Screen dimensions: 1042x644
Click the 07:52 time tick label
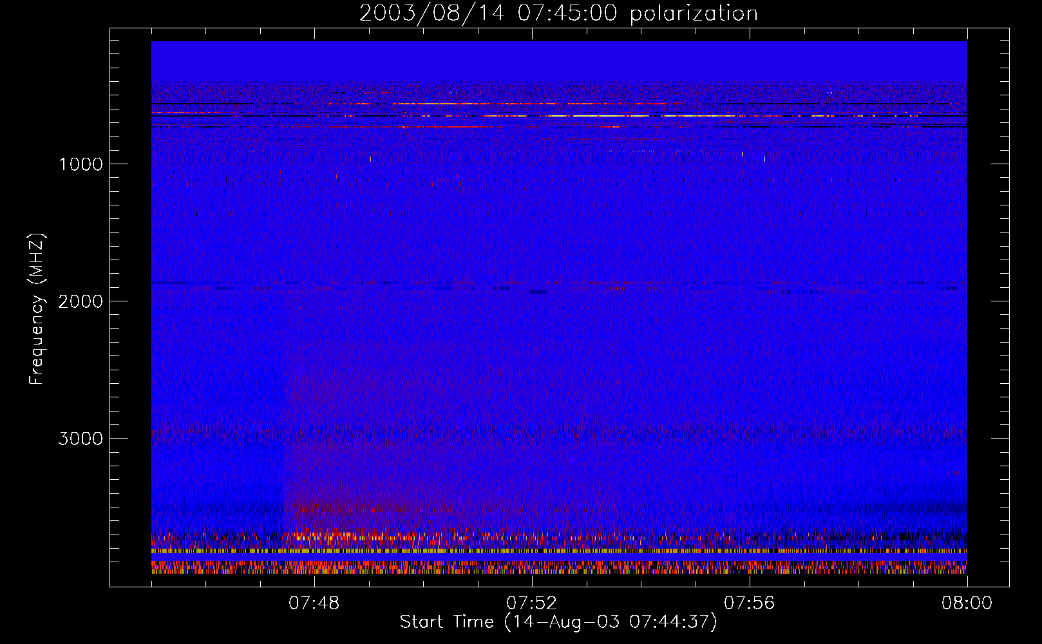(532, 603)
